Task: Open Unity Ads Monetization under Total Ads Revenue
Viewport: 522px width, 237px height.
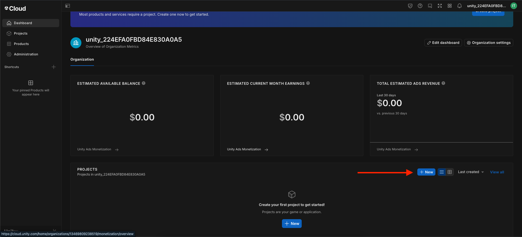Action: pyautogui.click(x=397, y=149)
